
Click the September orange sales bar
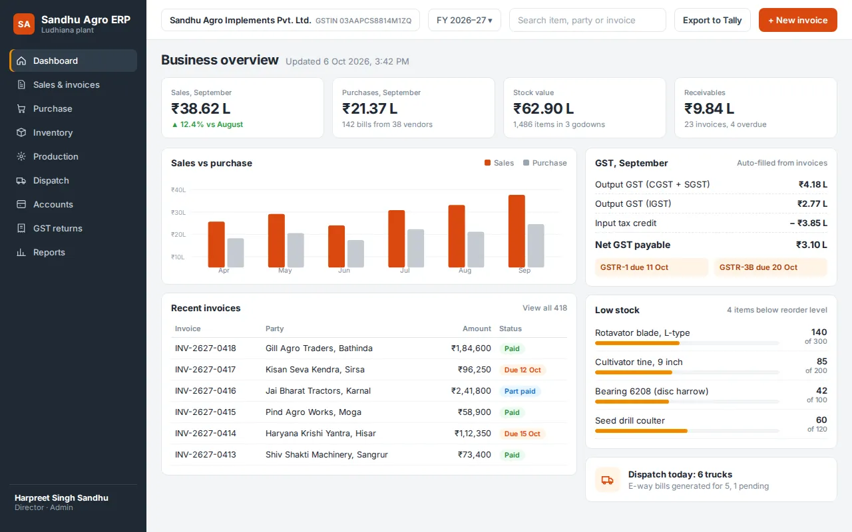[x=517, y=231]
